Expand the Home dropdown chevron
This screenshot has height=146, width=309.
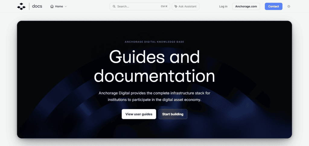click(x=66, y=7)
